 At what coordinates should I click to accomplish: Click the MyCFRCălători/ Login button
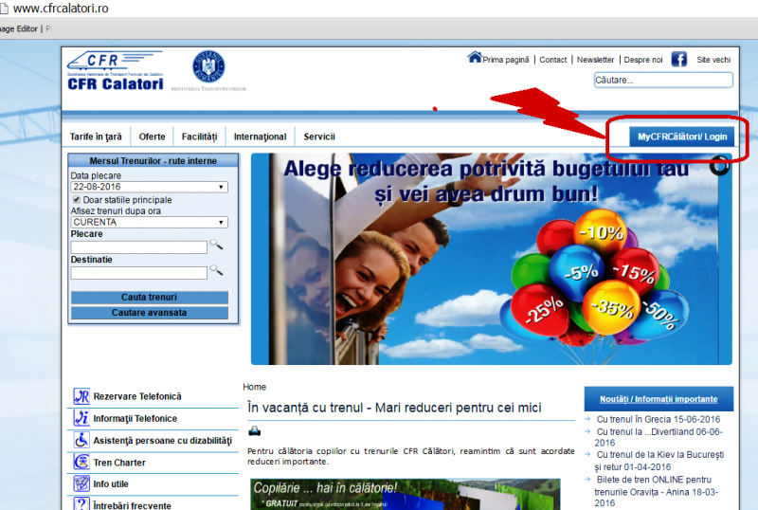coord(681,137)
